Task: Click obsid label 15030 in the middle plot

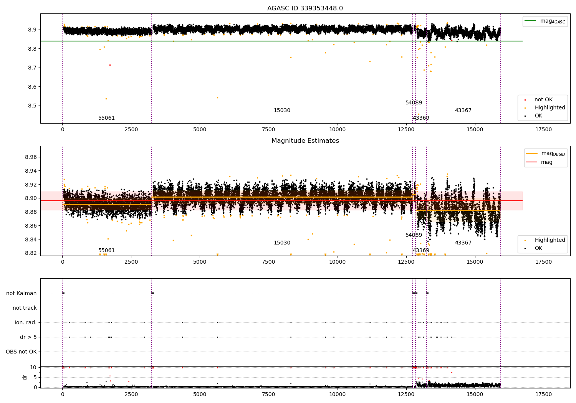Action: pos(282,243)
